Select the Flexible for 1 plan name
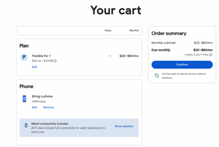This screenshot has width=219, height=147. coord(41,56)
